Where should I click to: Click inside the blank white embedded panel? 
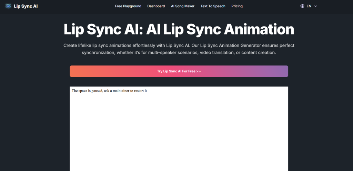tap(179, 134)
